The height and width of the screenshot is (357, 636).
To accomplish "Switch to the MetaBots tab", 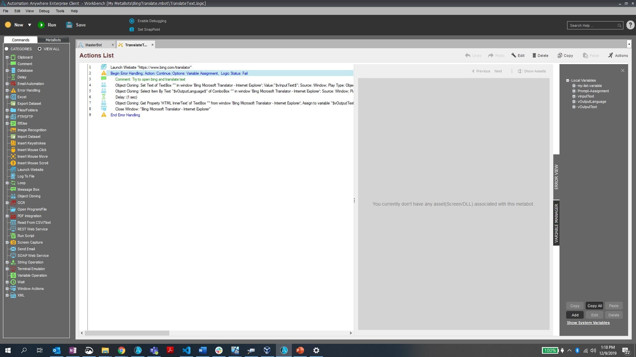I will 53,40.
